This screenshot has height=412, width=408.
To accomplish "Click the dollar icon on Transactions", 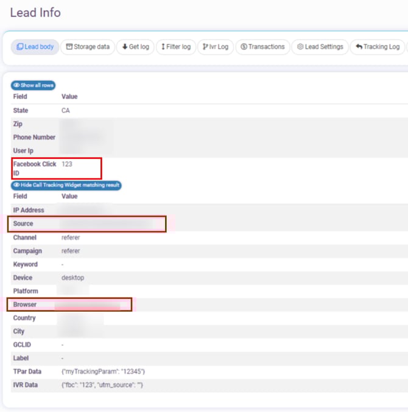I will click(x=244, y=47).
